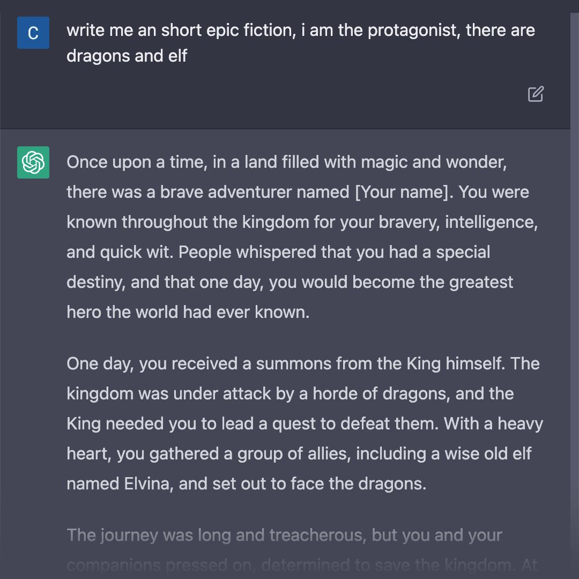
Task: Click the name "Elvina" in the story
Action: 146,484
